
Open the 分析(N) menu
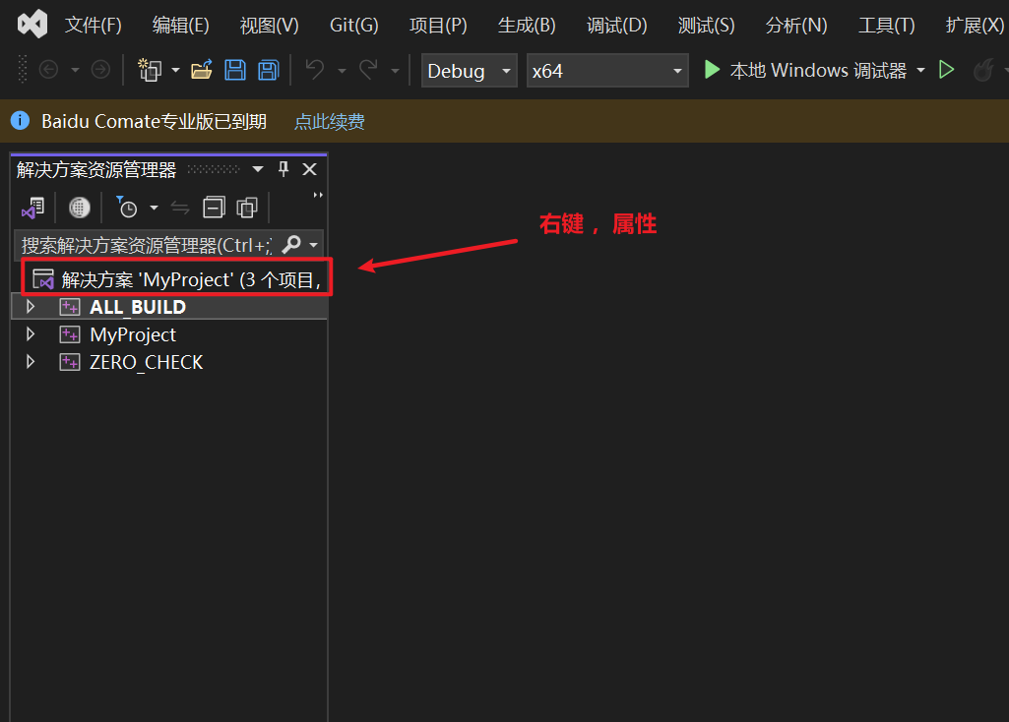[x=796, y=25]
